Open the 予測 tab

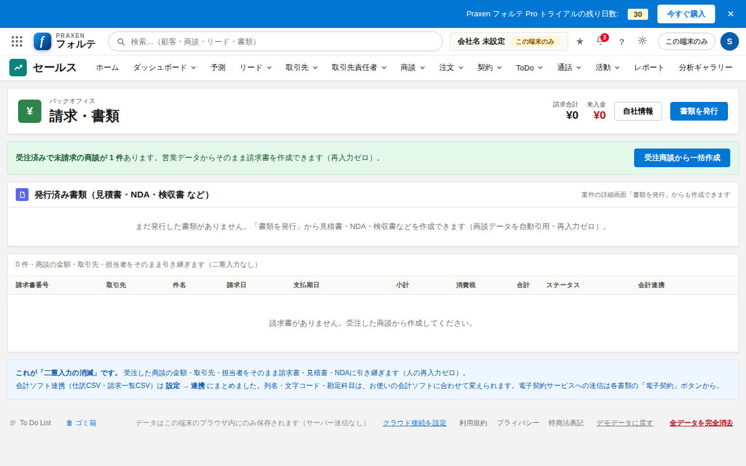(218, 68)
